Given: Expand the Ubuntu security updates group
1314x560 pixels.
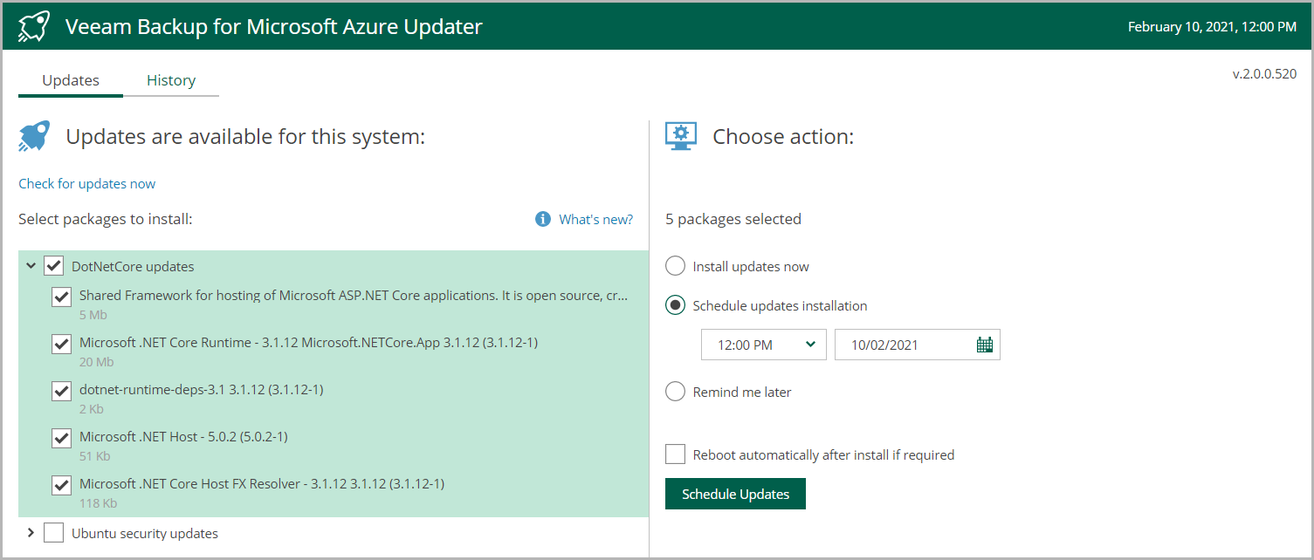Looking at the screenshot, I should (31, 532).
